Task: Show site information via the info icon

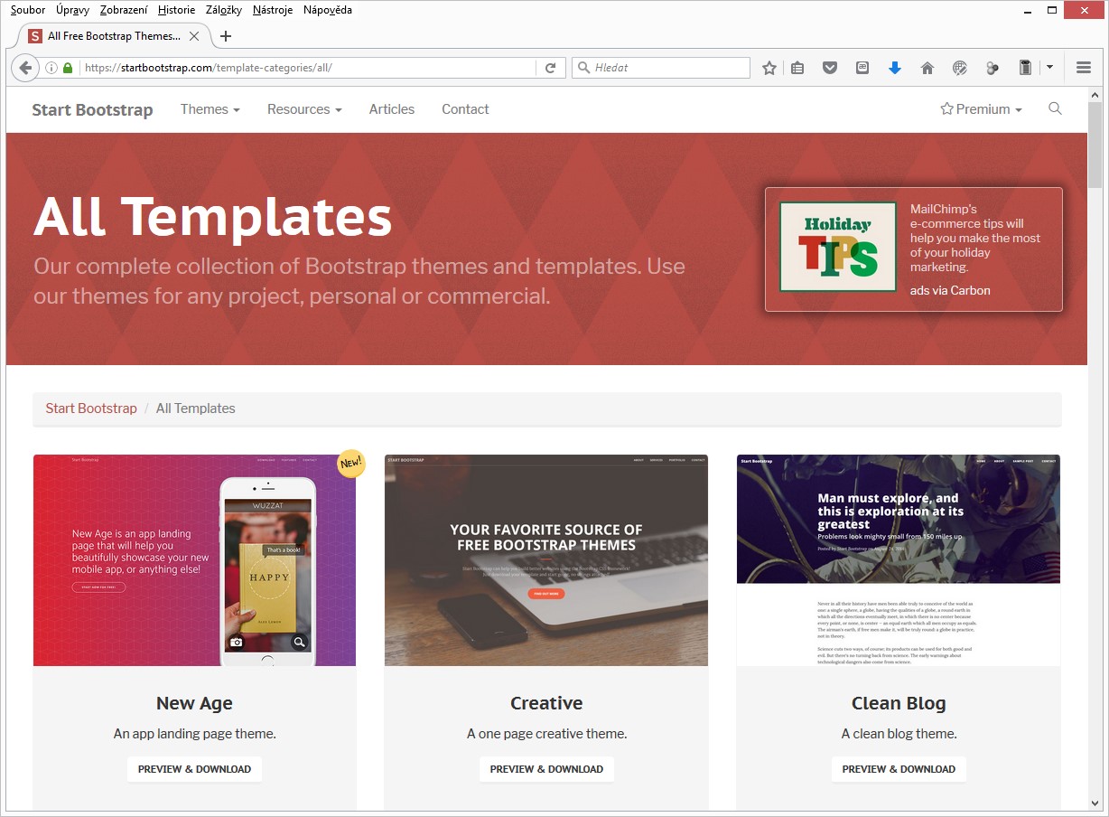Action: pyautogui.click(x=51, y=68)
